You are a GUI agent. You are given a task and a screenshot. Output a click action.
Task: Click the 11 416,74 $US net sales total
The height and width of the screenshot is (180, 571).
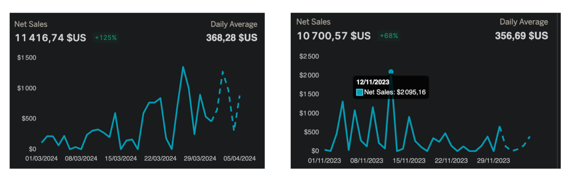[50, 38]
